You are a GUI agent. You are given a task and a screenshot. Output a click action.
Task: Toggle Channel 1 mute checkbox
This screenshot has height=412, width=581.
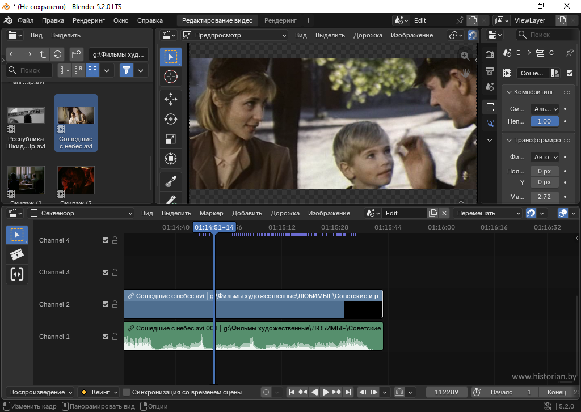tap(106, 337)
